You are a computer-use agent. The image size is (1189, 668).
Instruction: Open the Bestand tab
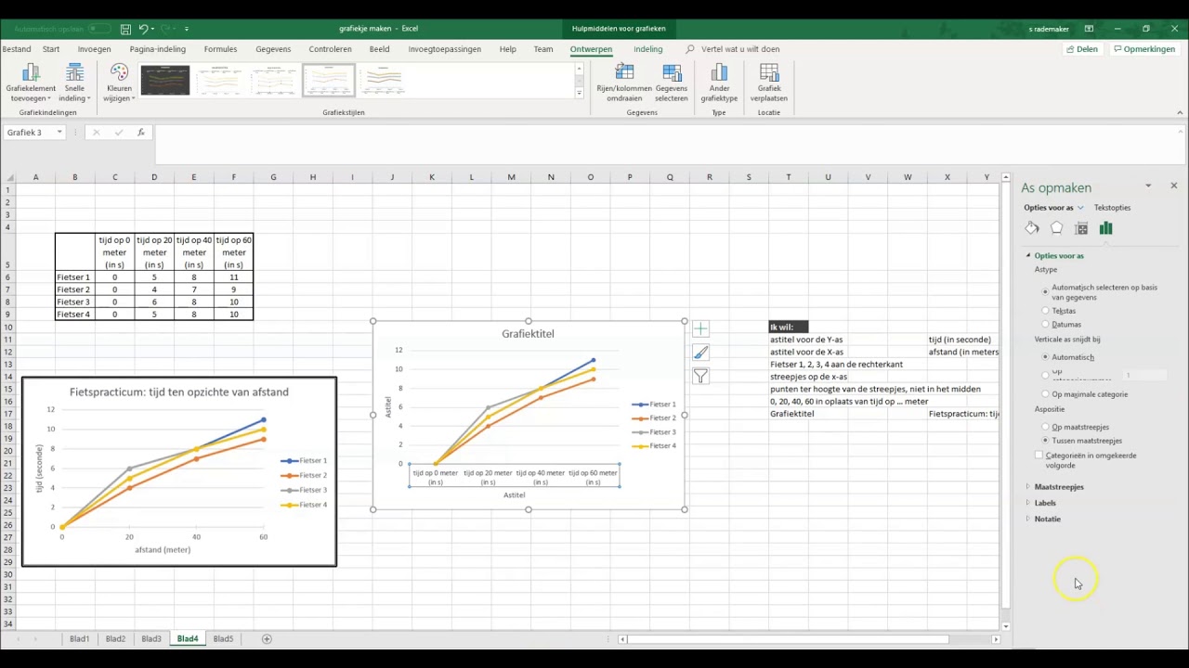point(16,49)
